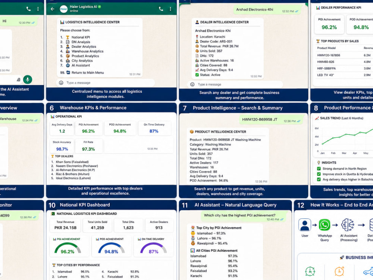Open emoji picker below Logistics Intelligence Center menu
373x280 pixels.
tap(61, 83)
